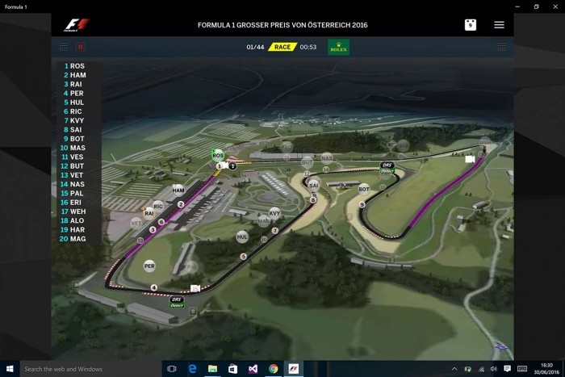Image resolution: width=565 pixels, height=377 pixels.
Task: Select driver 6 RIC in the standings
Action: (x=74, y=111)
